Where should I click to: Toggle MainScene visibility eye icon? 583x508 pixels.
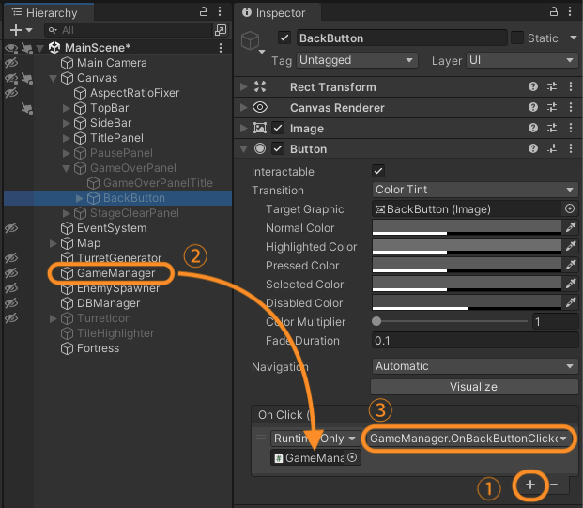(10, 48)
